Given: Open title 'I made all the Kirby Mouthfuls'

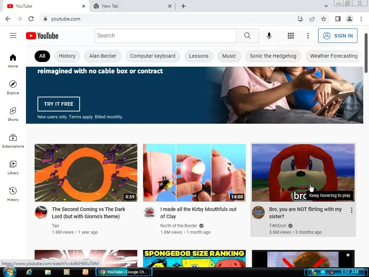Looking at the screenshot, I should coord(198,213).
